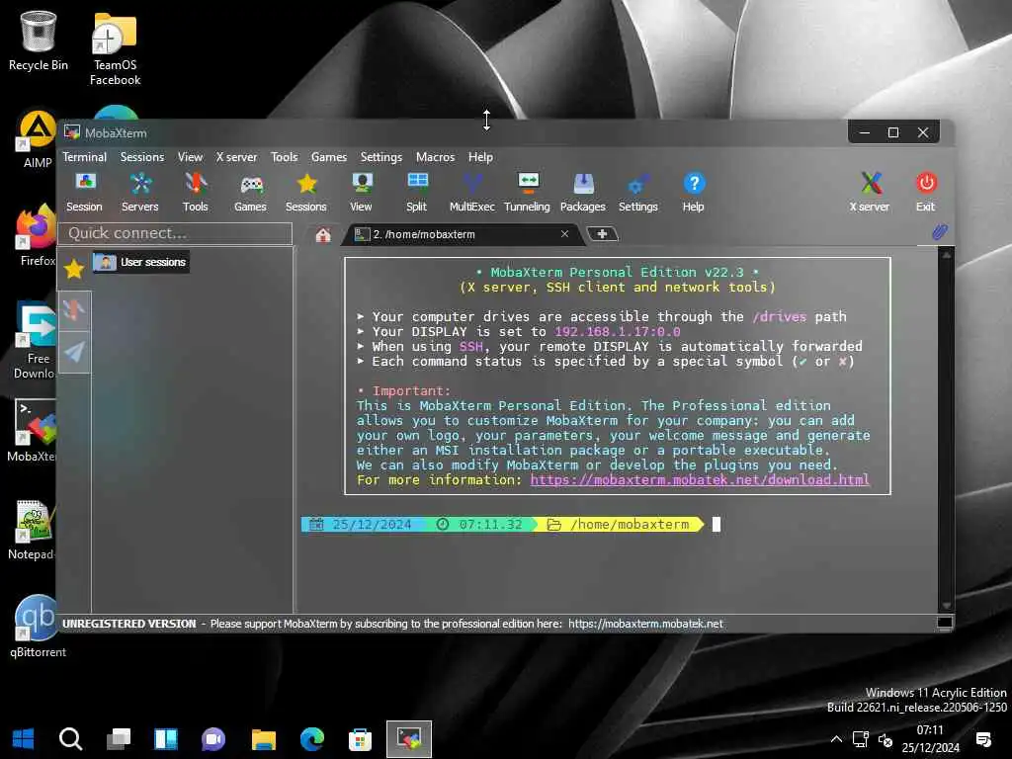Open the Sessions menu in menu bar

(142, 157)
